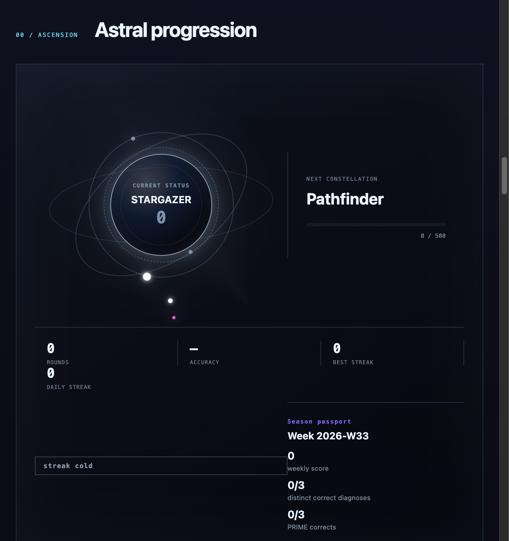Click the "Season passport" label
The height and width of the screenshot is (541, 509).
click(319, 422)
